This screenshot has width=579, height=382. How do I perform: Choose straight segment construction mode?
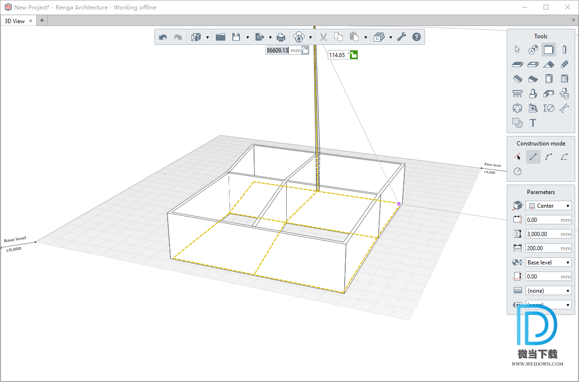533,157
